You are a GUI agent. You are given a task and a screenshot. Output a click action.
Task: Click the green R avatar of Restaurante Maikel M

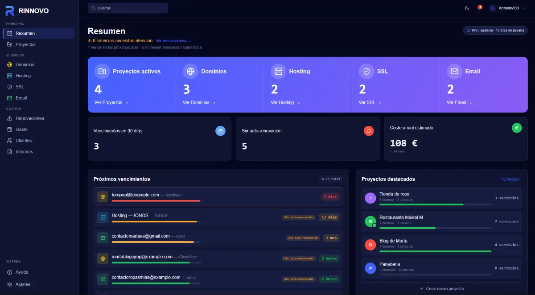coord(370,221)
